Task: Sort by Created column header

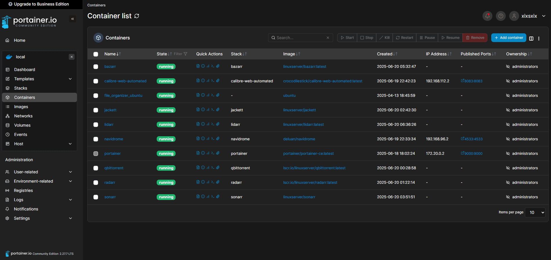Action: [387, 54]
